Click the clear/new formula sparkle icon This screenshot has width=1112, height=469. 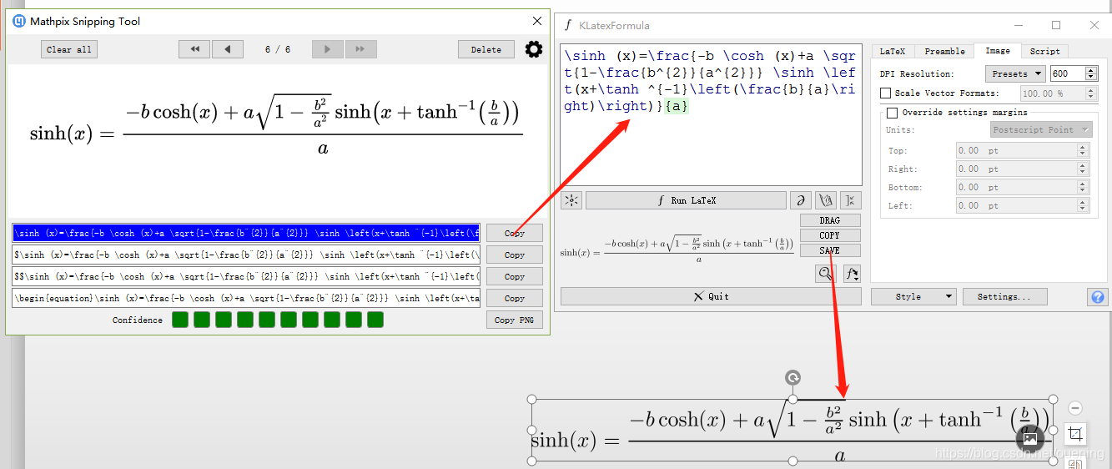pyautogui.click(x=571, y=200)
